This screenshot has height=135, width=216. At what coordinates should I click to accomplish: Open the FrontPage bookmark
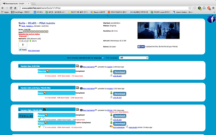(21, 12)
